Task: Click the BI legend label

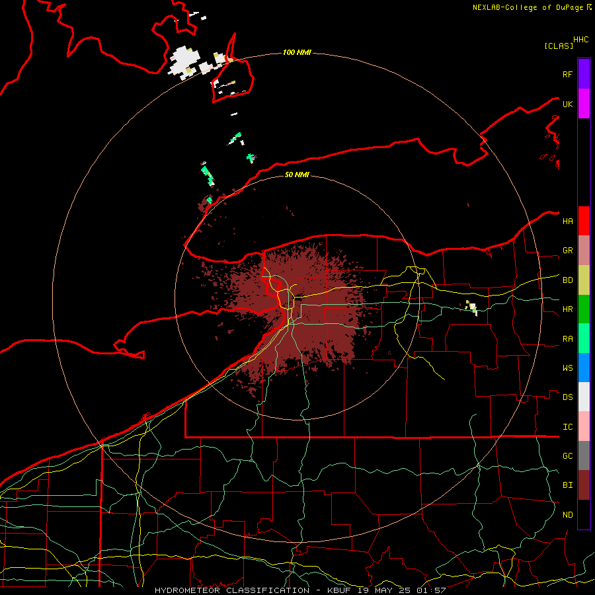Action: (x=567, y=485)
